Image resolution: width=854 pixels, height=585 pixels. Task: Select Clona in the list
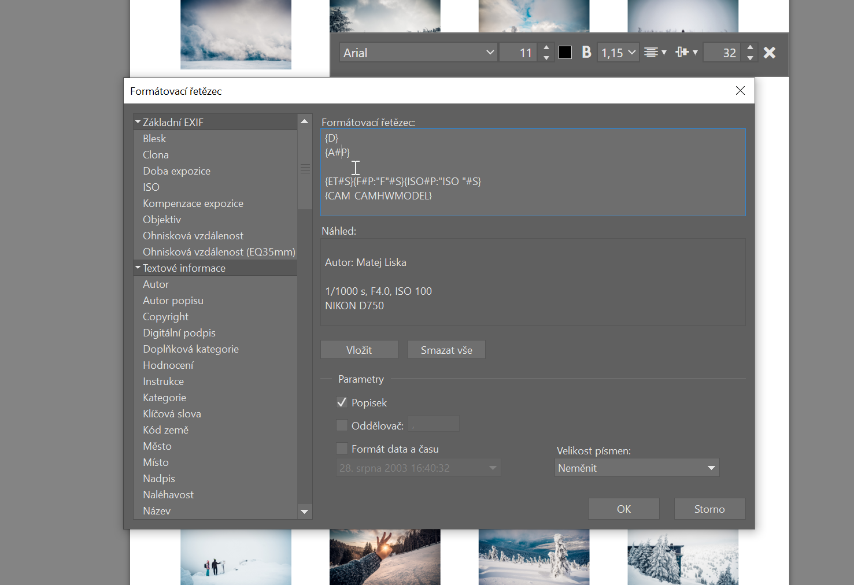(x=215, y=155)
